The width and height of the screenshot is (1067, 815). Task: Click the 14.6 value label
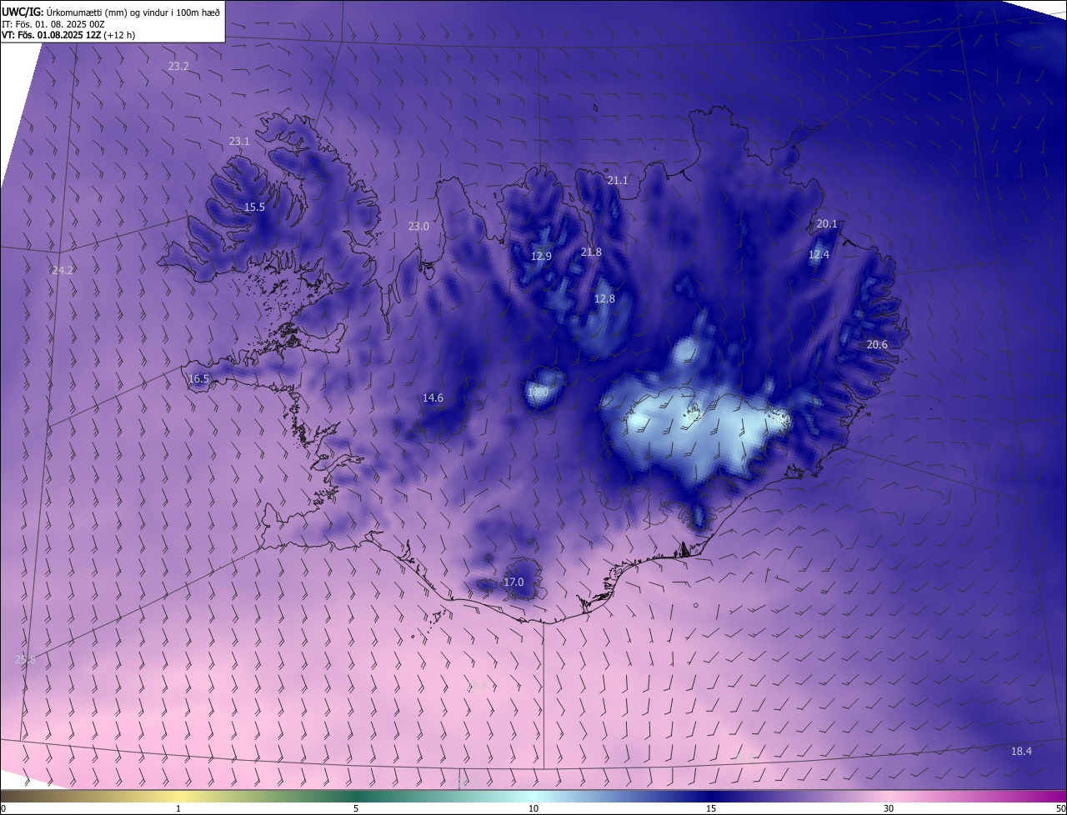(433, 398)
